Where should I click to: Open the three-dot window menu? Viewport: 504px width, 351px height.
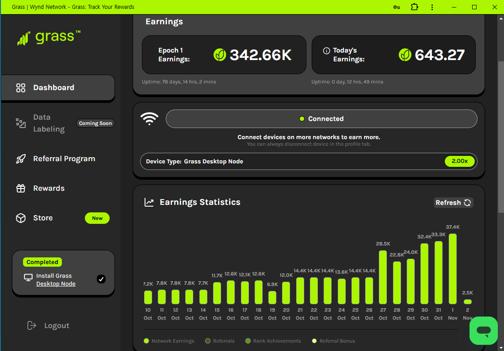[x=432, y=7]
